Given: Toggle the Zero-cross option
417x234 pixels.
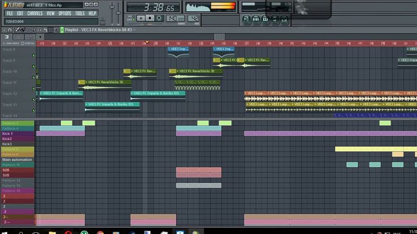Looking at the screenshot, I should coord(13,44).
